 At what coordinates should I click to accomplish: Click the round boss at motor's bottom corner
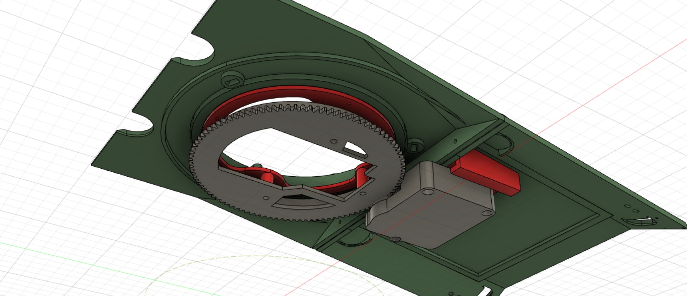[395, 239]
